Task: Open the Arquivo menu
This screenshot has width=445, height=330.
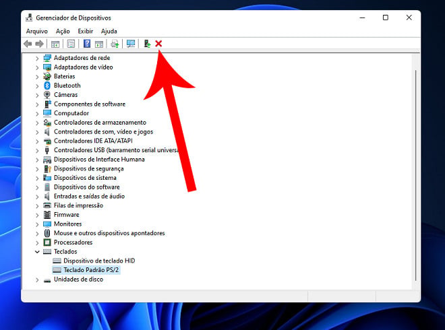Action: [x=36, y=31]
